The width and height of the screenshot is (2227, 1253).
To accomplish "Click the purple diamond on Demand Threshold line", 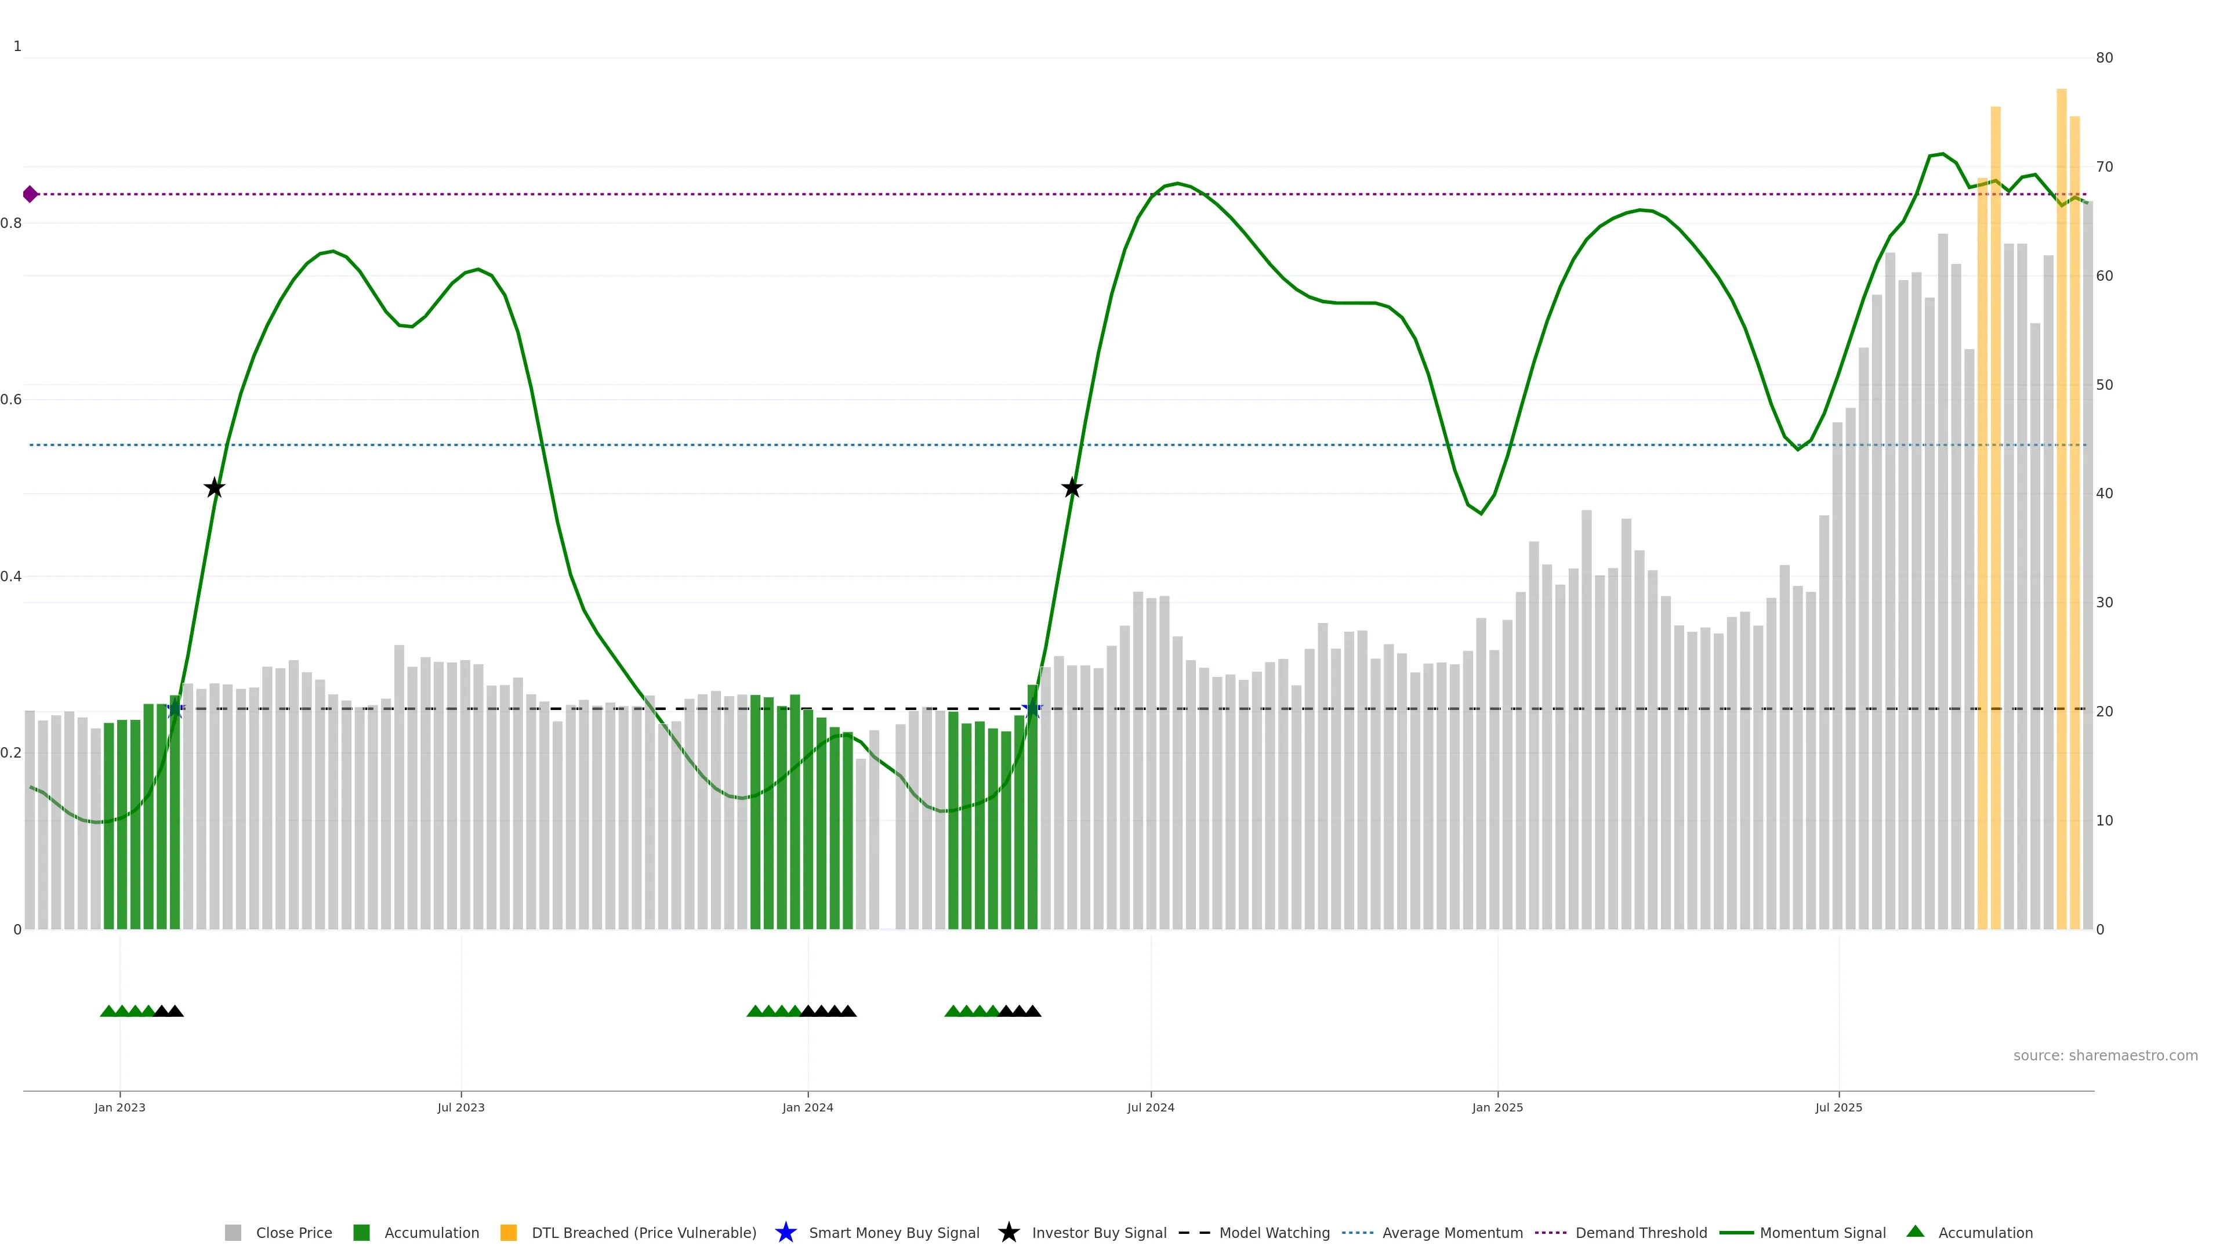I will coord(30,194).
